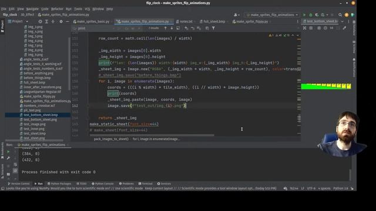Next highlighted problem up arrow in editor
This screenshot has height=211, width=376.
click(x=293, y=35)
